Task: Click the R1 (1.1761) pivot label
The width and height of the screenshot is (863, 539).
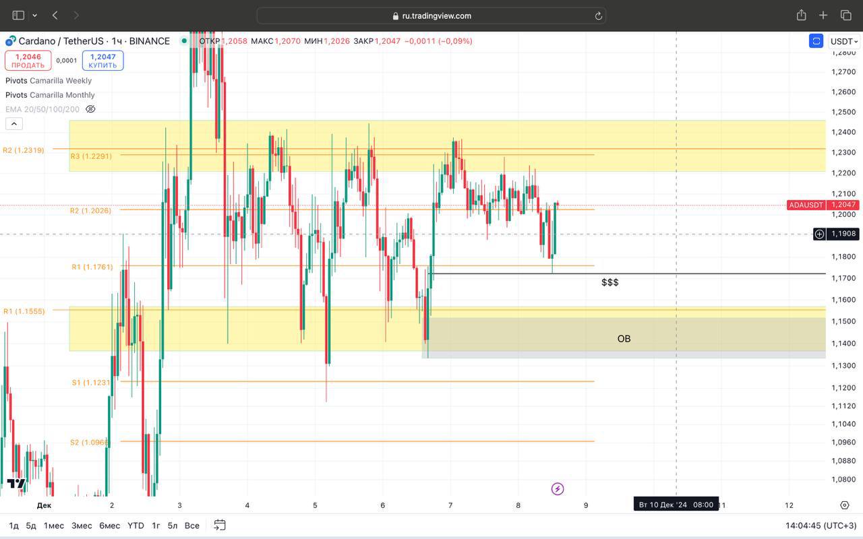Action: [92, 267]
